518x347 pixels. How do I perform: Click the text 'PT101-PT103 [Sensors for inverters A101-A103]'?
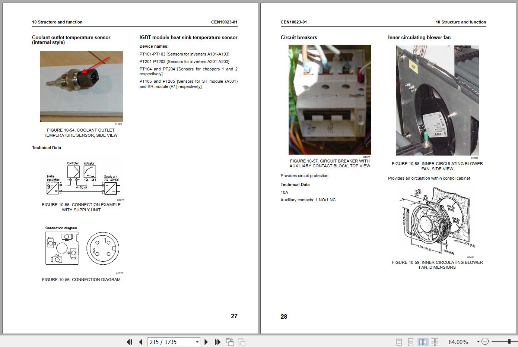[184, 54]
